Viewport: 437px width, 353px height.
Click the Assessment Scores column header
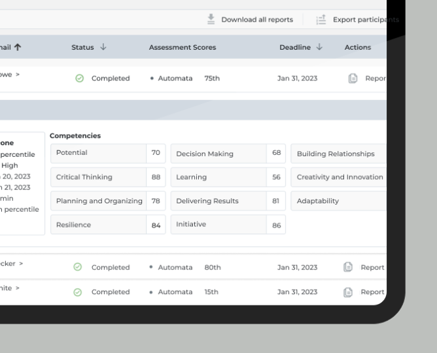[182, 47]
